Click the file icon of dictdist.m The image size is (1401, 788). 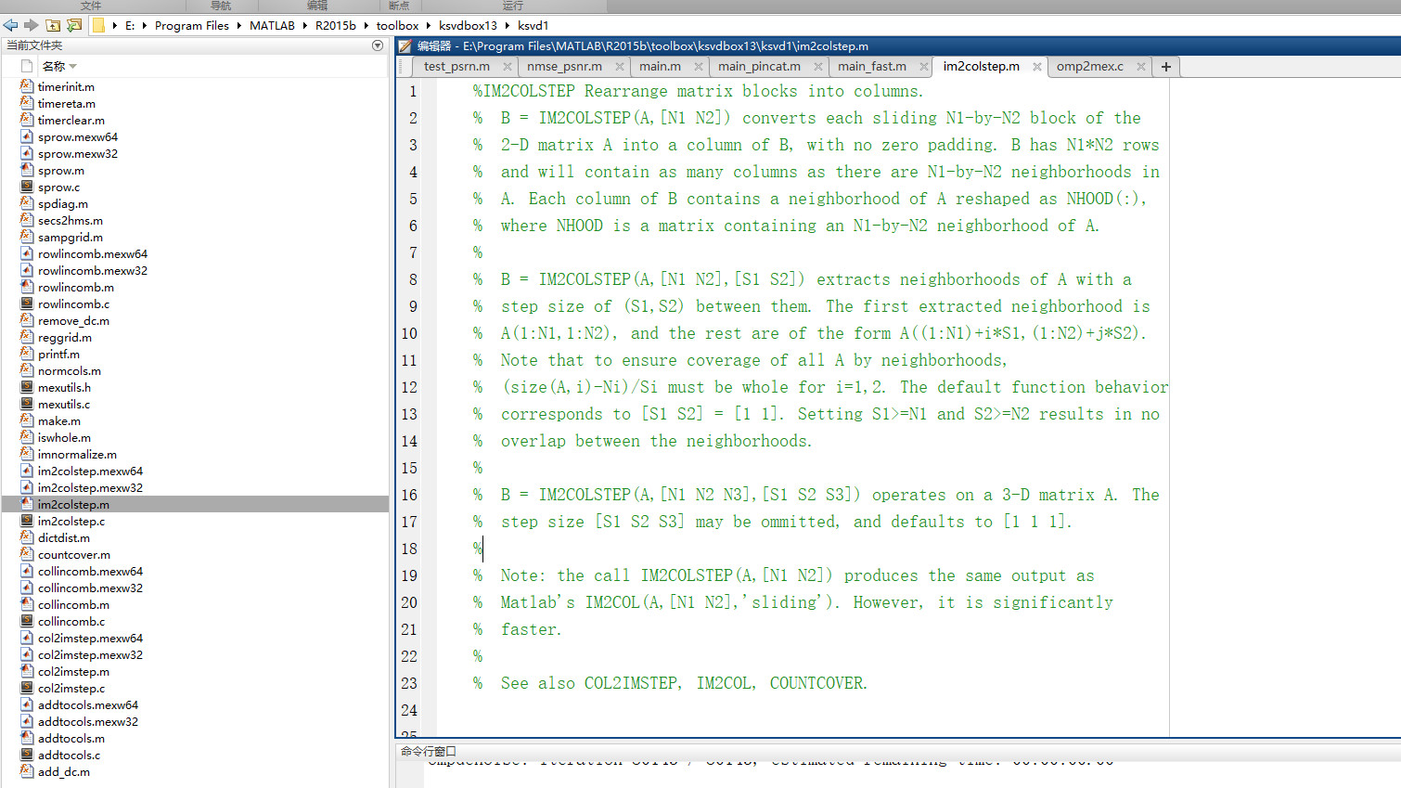[x=27, y=537]
